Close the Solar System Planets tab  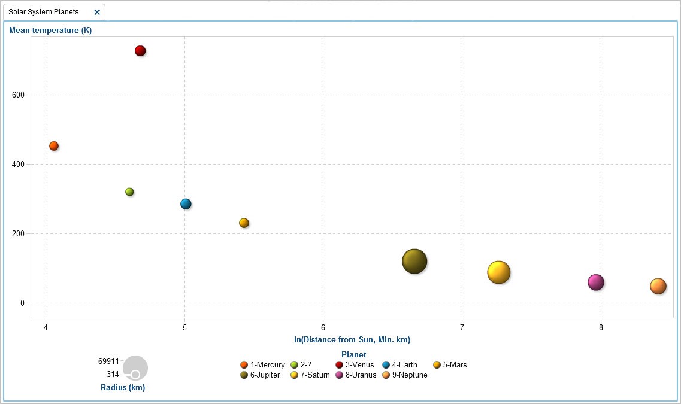pyautogui.click(x=97, y=12)
